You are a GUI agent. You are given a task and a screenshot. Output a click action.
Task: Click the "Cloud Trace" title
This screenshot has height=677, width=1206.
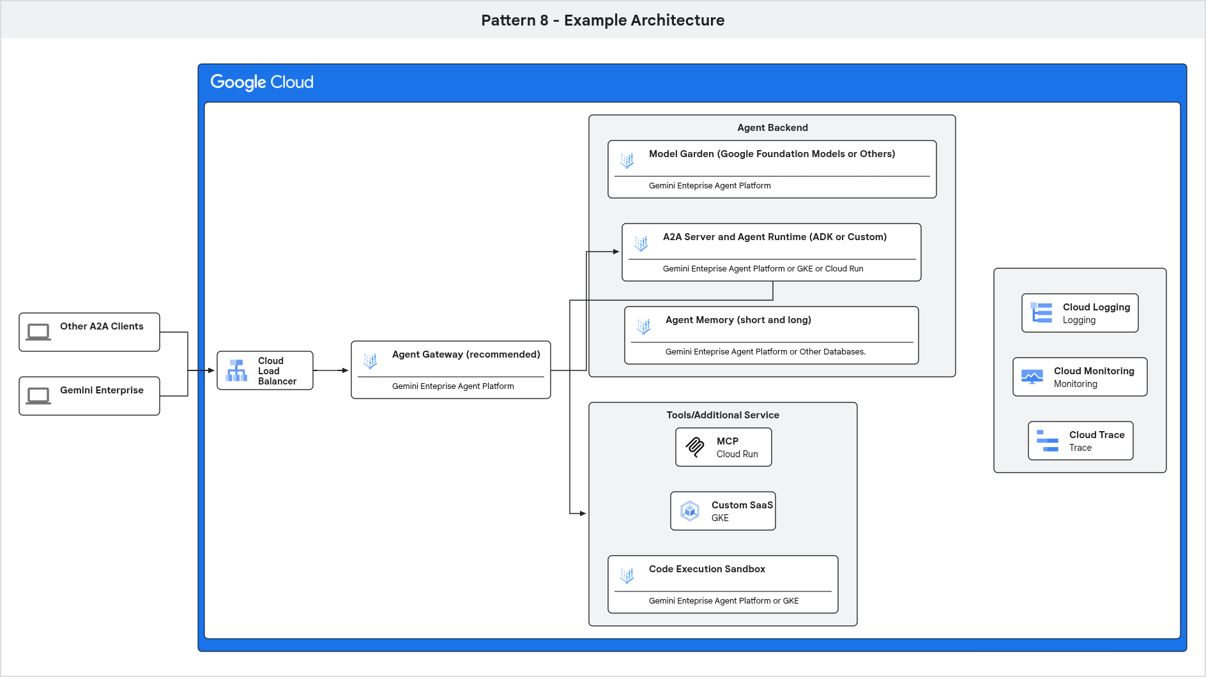tap(1097, 435)
